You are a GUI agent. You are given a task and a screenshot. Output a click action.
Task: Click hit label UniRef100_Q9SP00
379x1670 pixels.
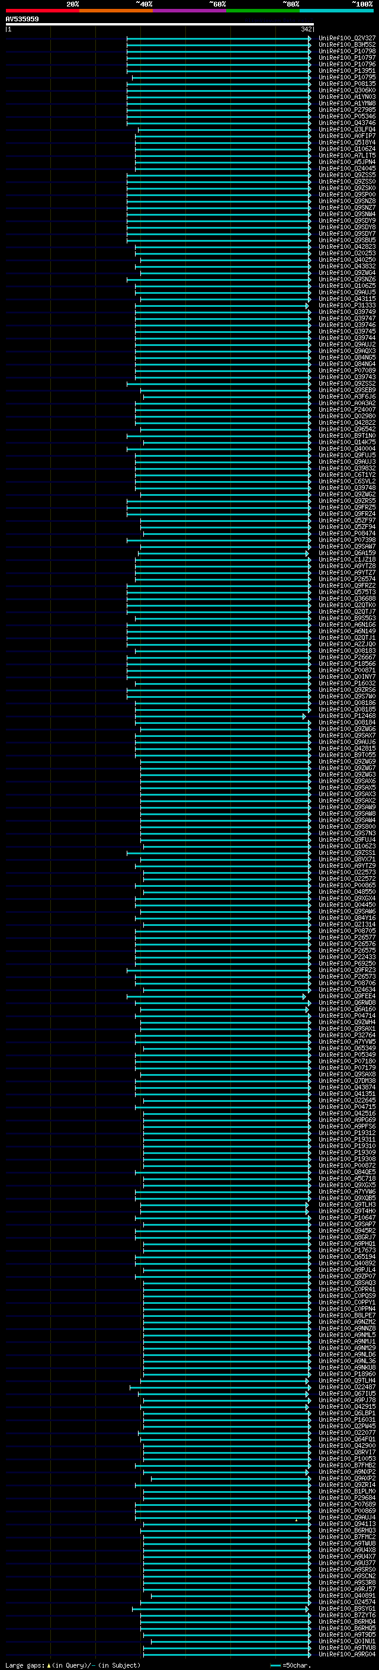(347, 194)
